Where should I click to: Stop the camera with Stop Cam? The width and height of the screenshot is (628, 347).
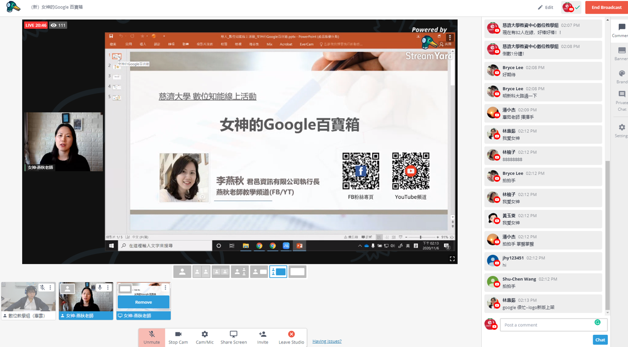point(178,337)
